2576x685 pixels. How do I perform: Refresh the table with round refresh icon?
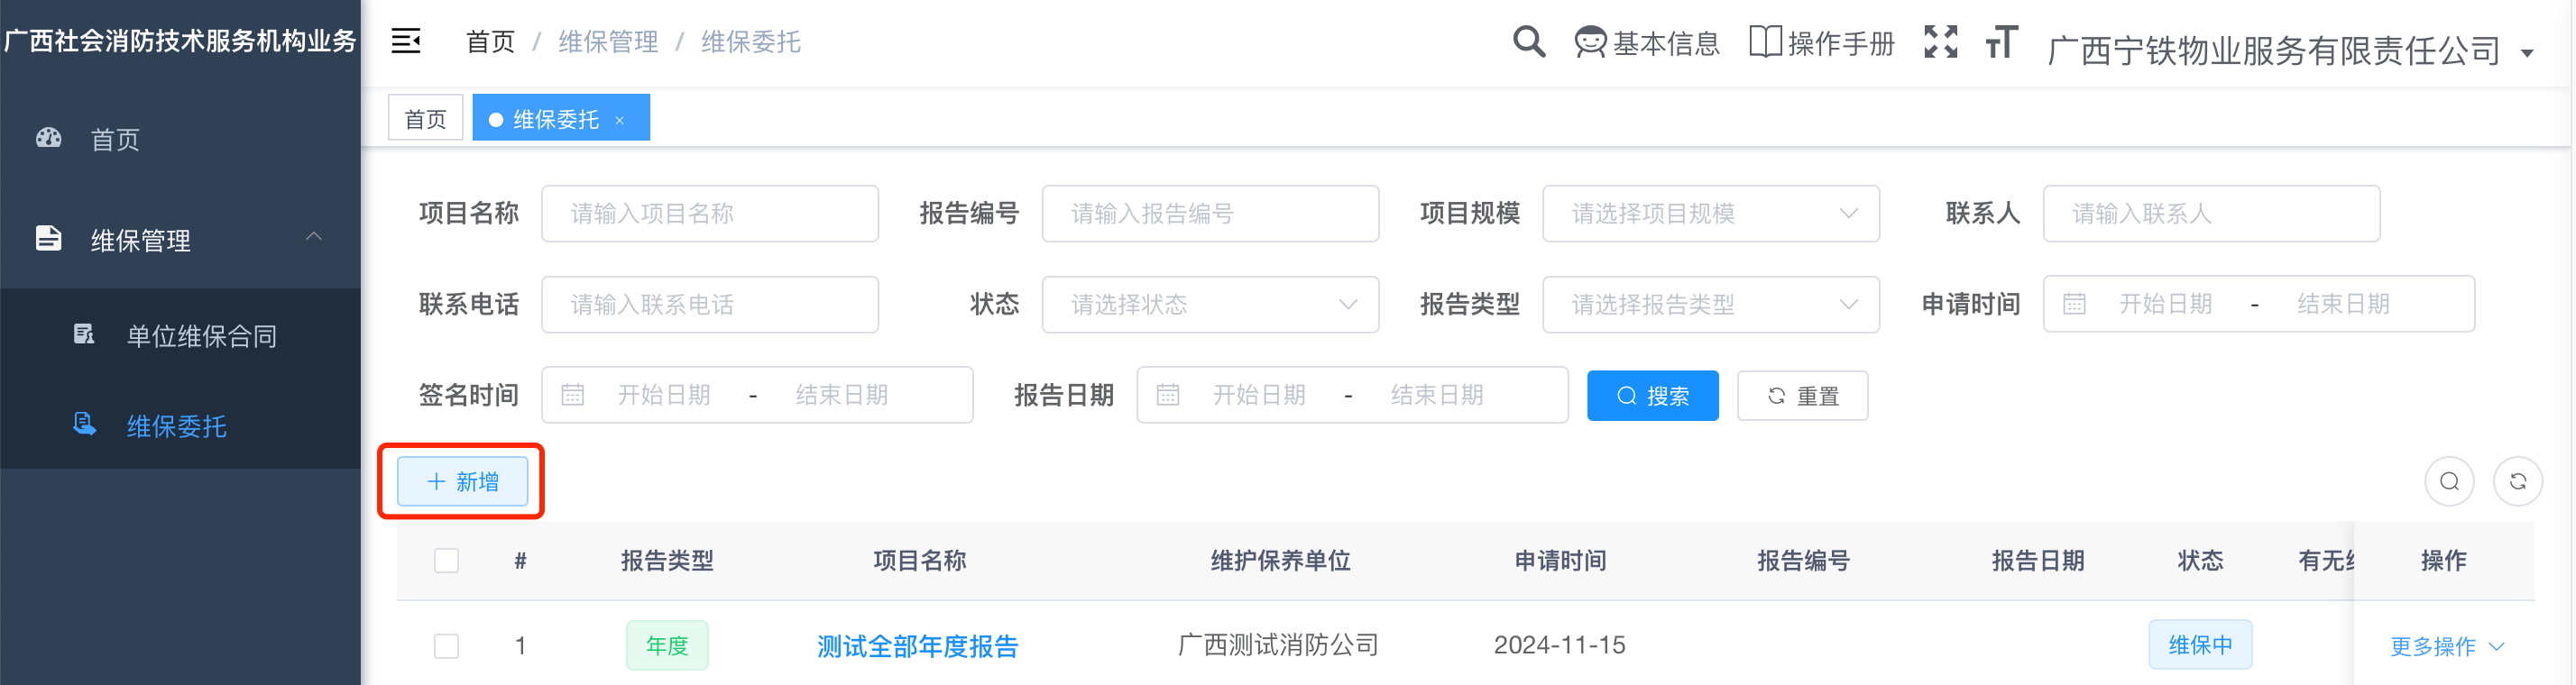tap(2518, 482)
